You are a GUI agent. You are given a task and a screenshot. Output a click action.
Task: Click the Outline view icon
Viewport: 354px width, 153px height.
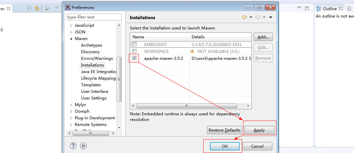point(319,9)
